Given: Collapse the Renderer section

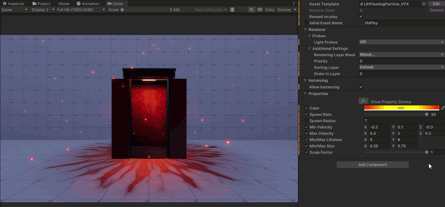Looking at the screenshot, I should (305, 29).
